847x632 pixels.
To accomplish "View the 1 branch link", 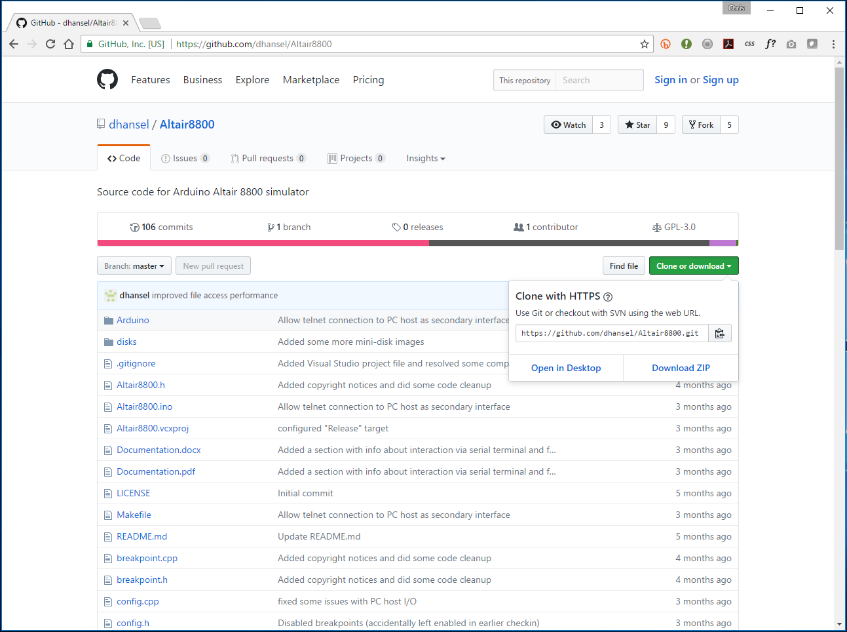I will coord(289,227).
